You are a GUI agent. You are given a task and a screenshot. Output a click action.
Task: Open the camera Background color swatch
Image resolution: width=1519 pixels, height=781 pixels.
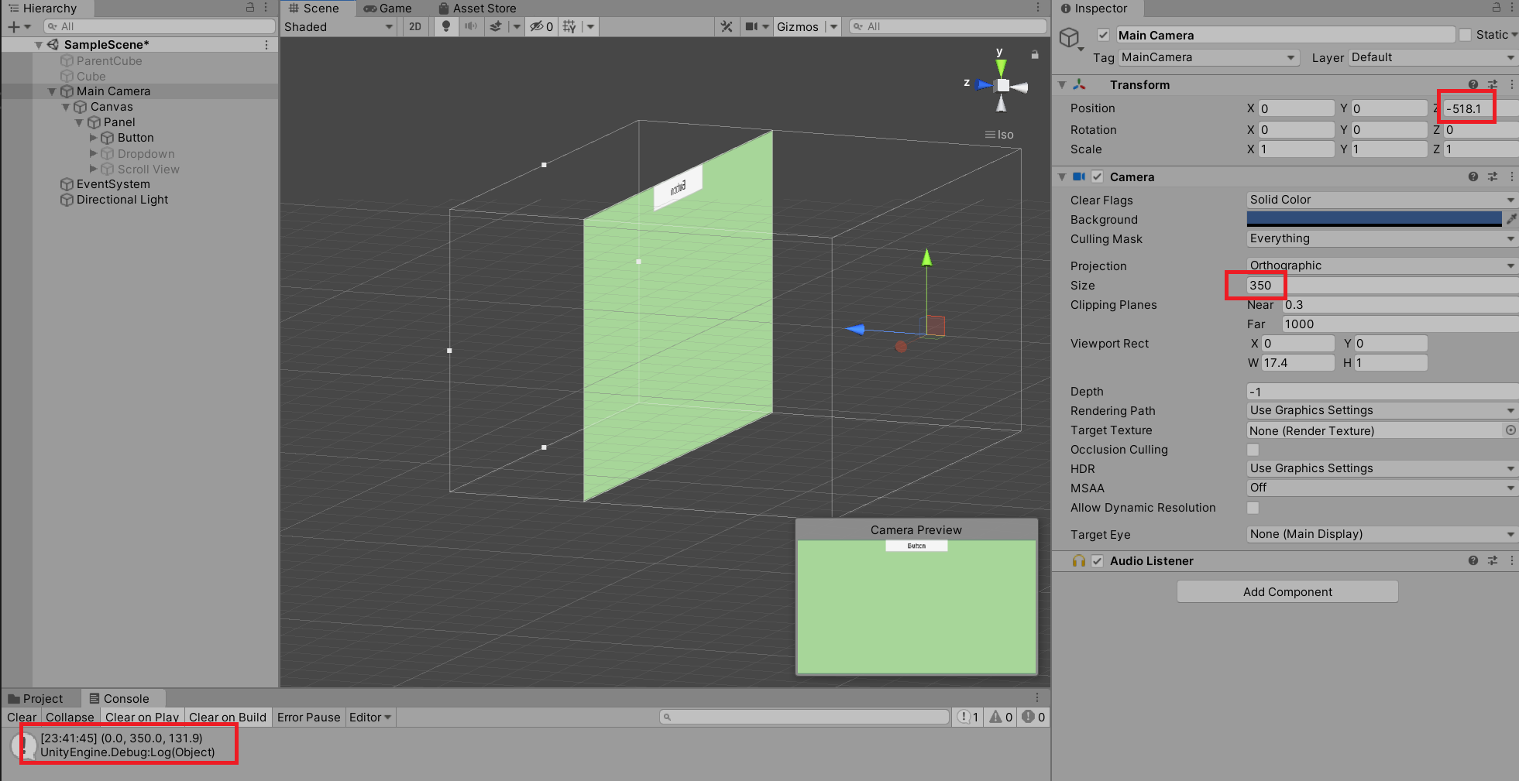tap(1373, 219)
